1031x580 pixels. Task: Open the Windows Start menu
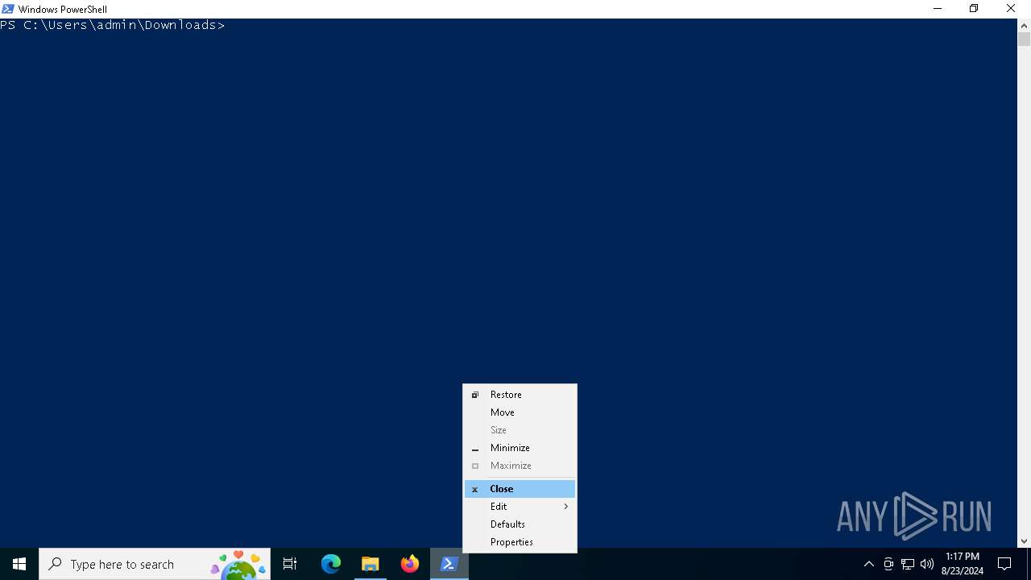pos(19,564)
